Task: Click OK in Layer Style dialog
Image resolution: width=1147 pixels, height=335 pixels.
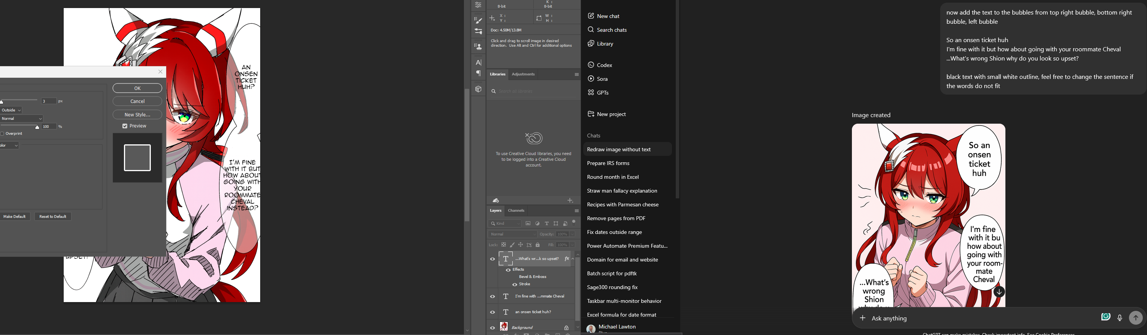Action: pos(137,88)
